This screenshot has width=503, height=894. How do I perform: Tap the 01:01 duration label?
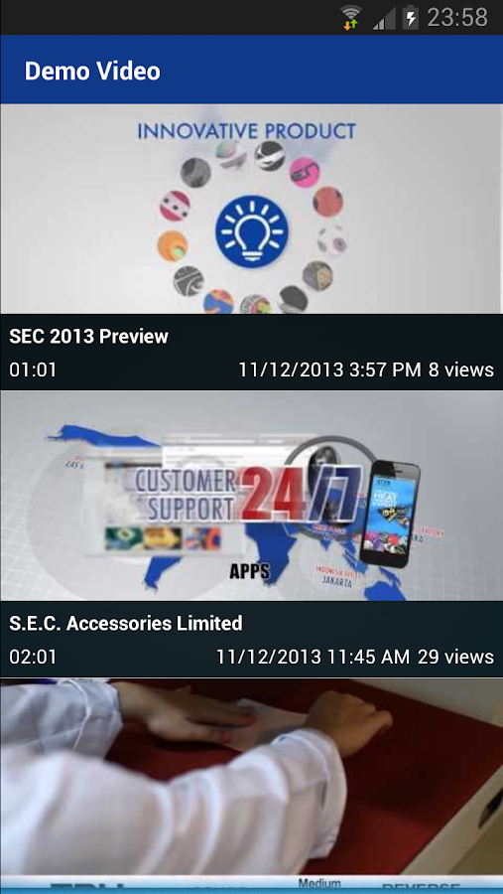coord(33,371)
